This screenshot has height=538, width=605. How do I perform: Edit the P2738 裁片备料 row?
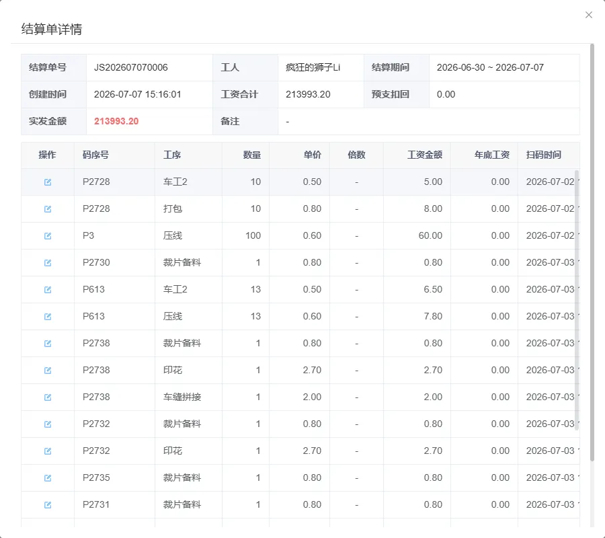tap(48, 344)
